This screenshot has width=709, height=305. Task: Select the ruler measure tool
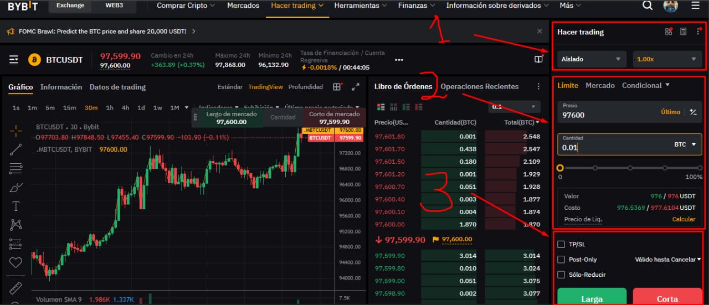16,288
